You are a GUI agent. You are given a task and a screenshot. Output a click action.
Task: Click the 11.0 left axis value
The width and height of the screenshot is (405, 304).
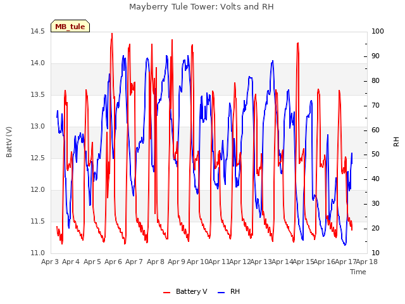37,253
